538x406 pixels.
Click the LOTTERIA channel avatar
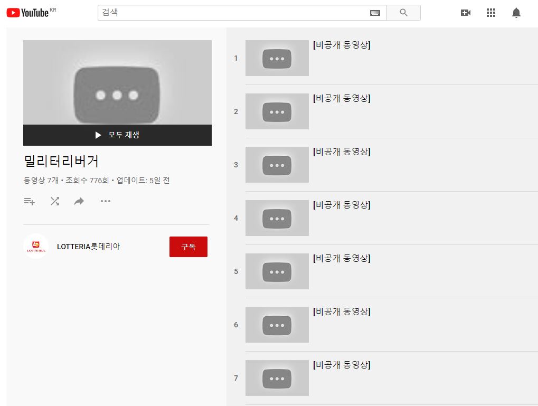[x=36, y=247]
